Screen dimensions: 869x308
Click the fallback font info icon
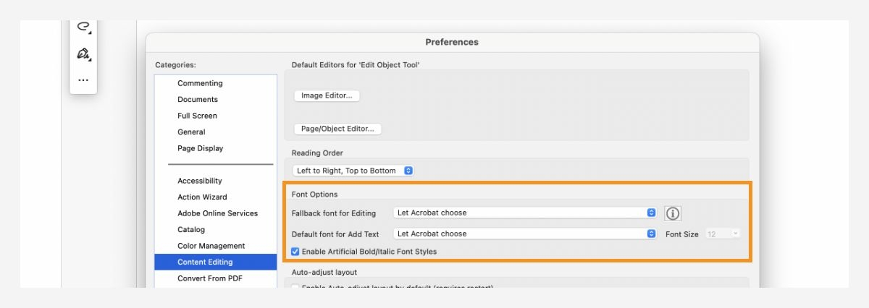(673, 213)
